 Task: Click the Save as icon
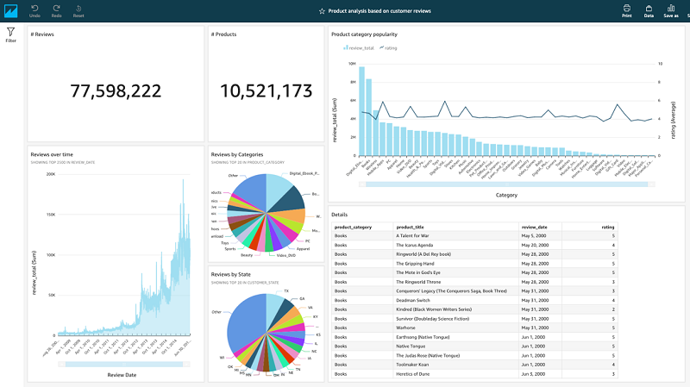[671, 8]
